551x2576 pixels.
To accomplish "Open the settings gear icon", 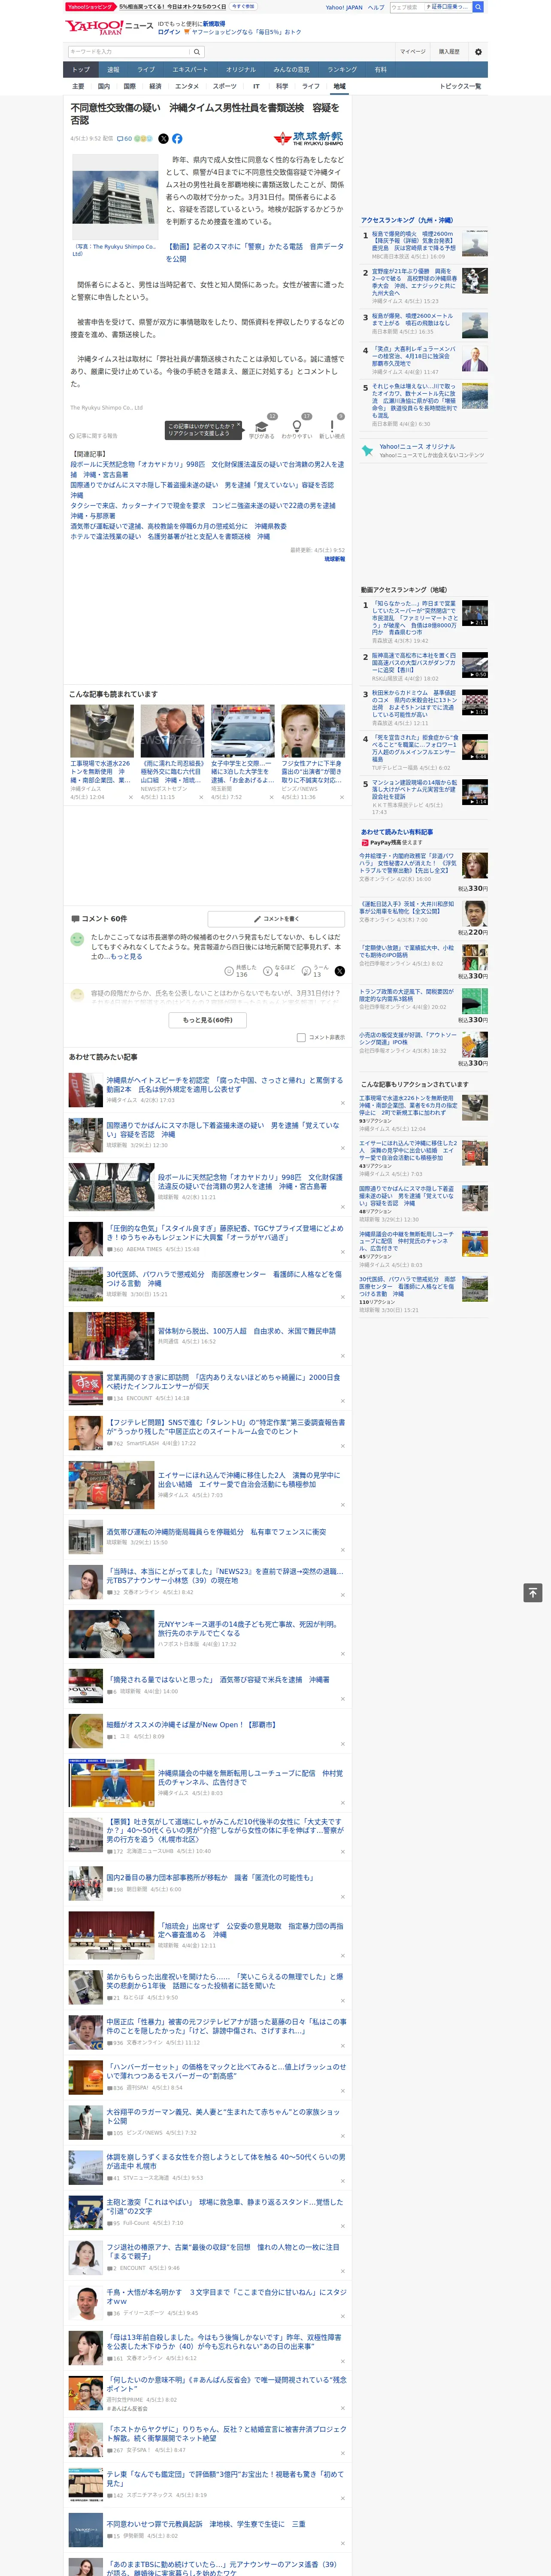I will (x=478, y=51).
